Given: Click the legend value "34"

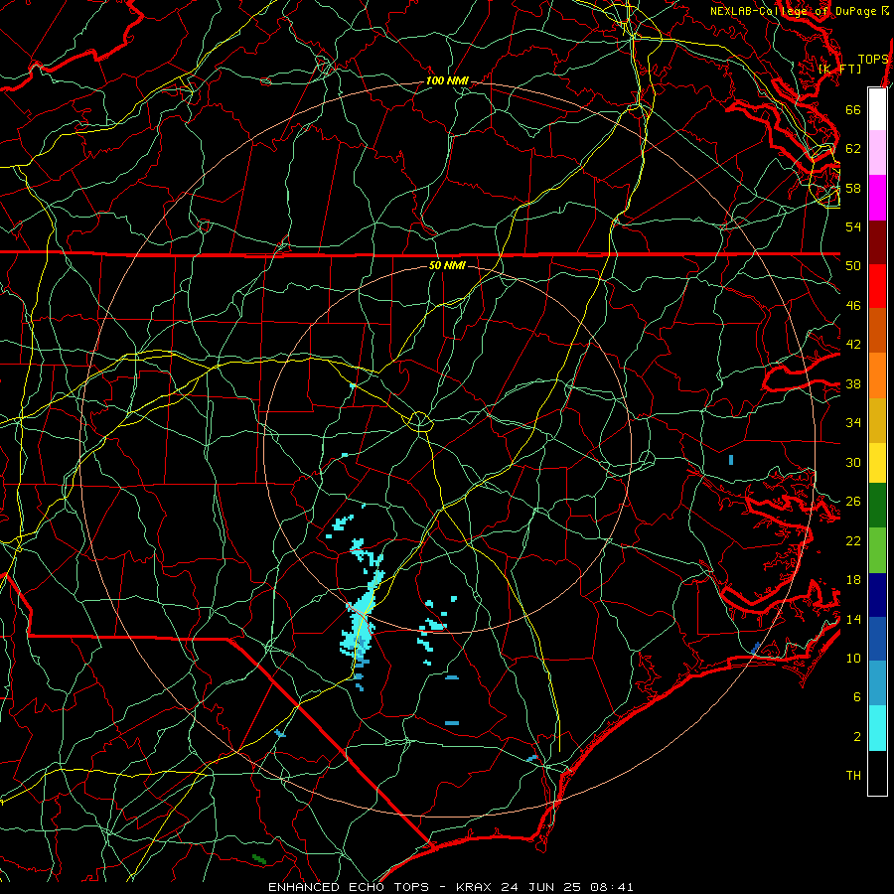Looking at the screenshot, I should tap(853, 423).
